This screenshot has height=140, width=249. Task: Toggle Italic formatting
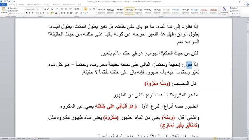pyautogui.click(x=30, y=13)
